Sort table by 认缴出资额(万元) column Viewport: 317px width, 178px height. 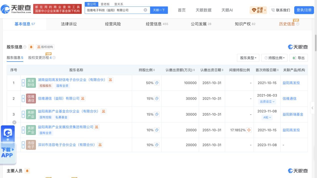[x=180, y=70]
